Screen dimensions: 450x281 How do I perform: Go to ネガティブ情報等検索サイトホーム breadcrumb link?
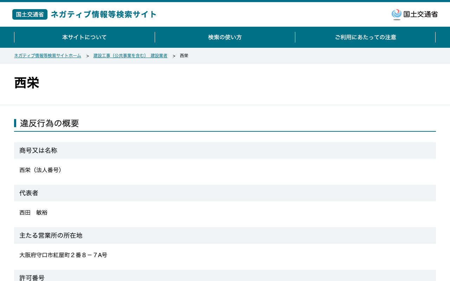[47, 56]
